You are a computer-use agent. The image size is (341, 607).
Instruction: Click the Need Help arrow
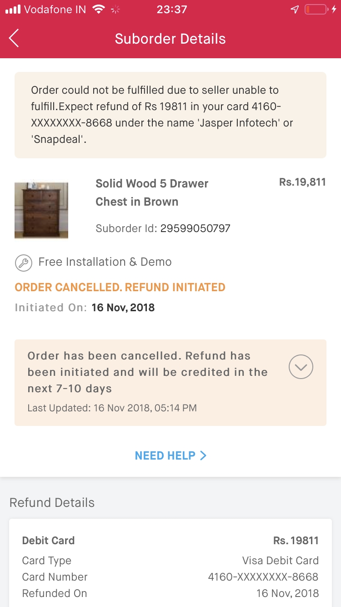203,455
